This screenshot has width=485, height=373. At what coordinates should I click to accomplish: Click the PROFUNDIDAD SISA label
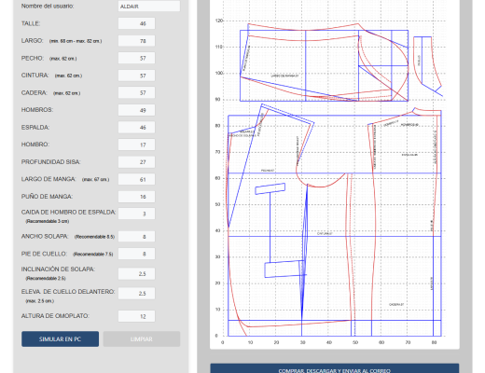click(x=50, y=162)
